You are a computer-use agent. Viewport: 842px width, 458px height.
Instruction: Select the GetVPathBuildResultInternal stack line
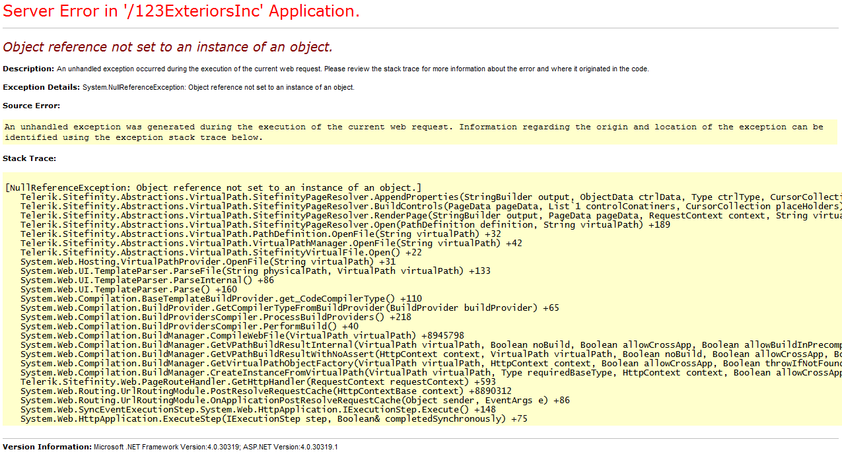tap(431, 344)
